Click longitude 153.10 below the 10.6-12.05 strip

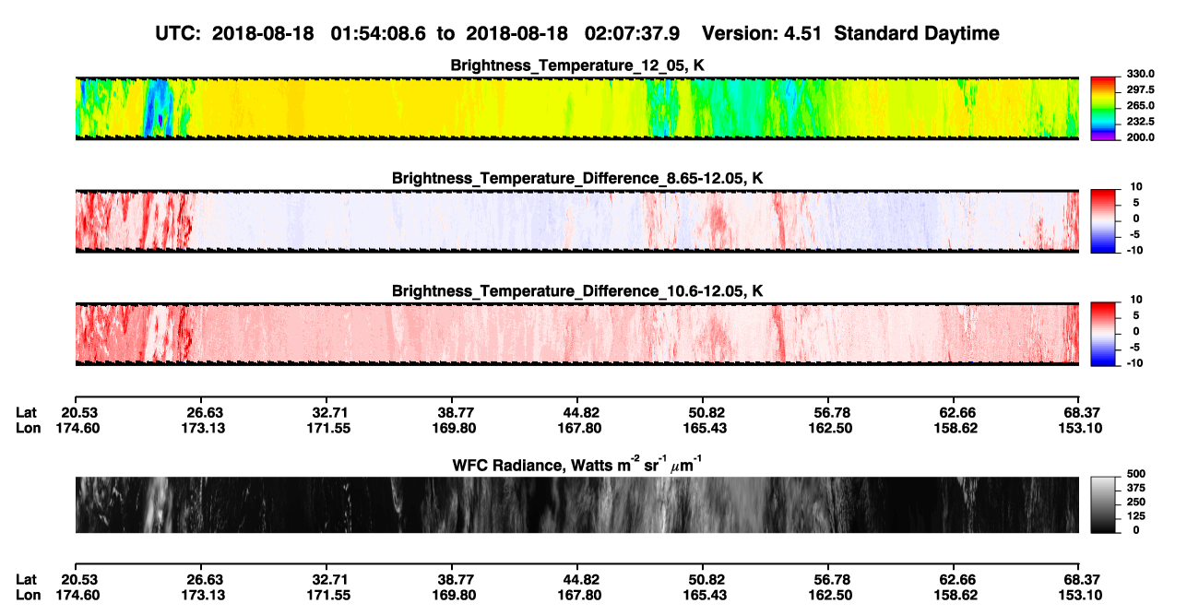click(1079, 428)
